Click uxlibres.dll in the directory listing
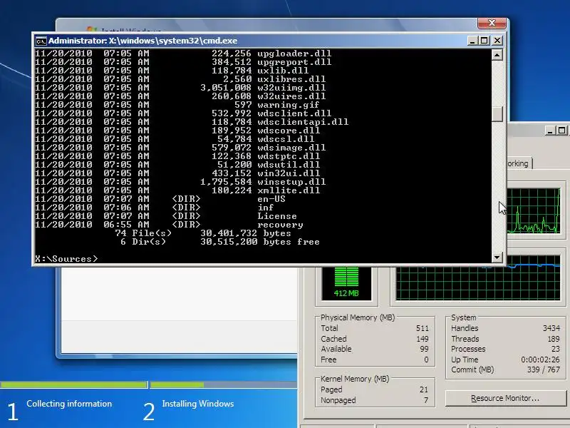Screen dimensions: 570x428 click(291, 79)
